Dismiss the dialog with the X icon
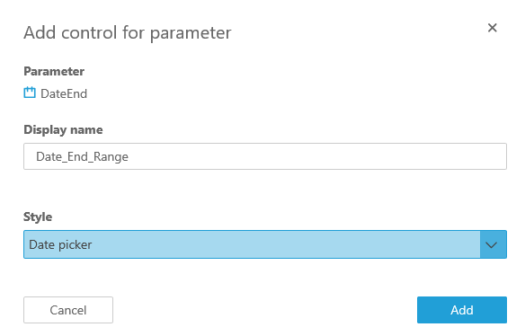The image size is (525, 336). click(x=492, y=28)
